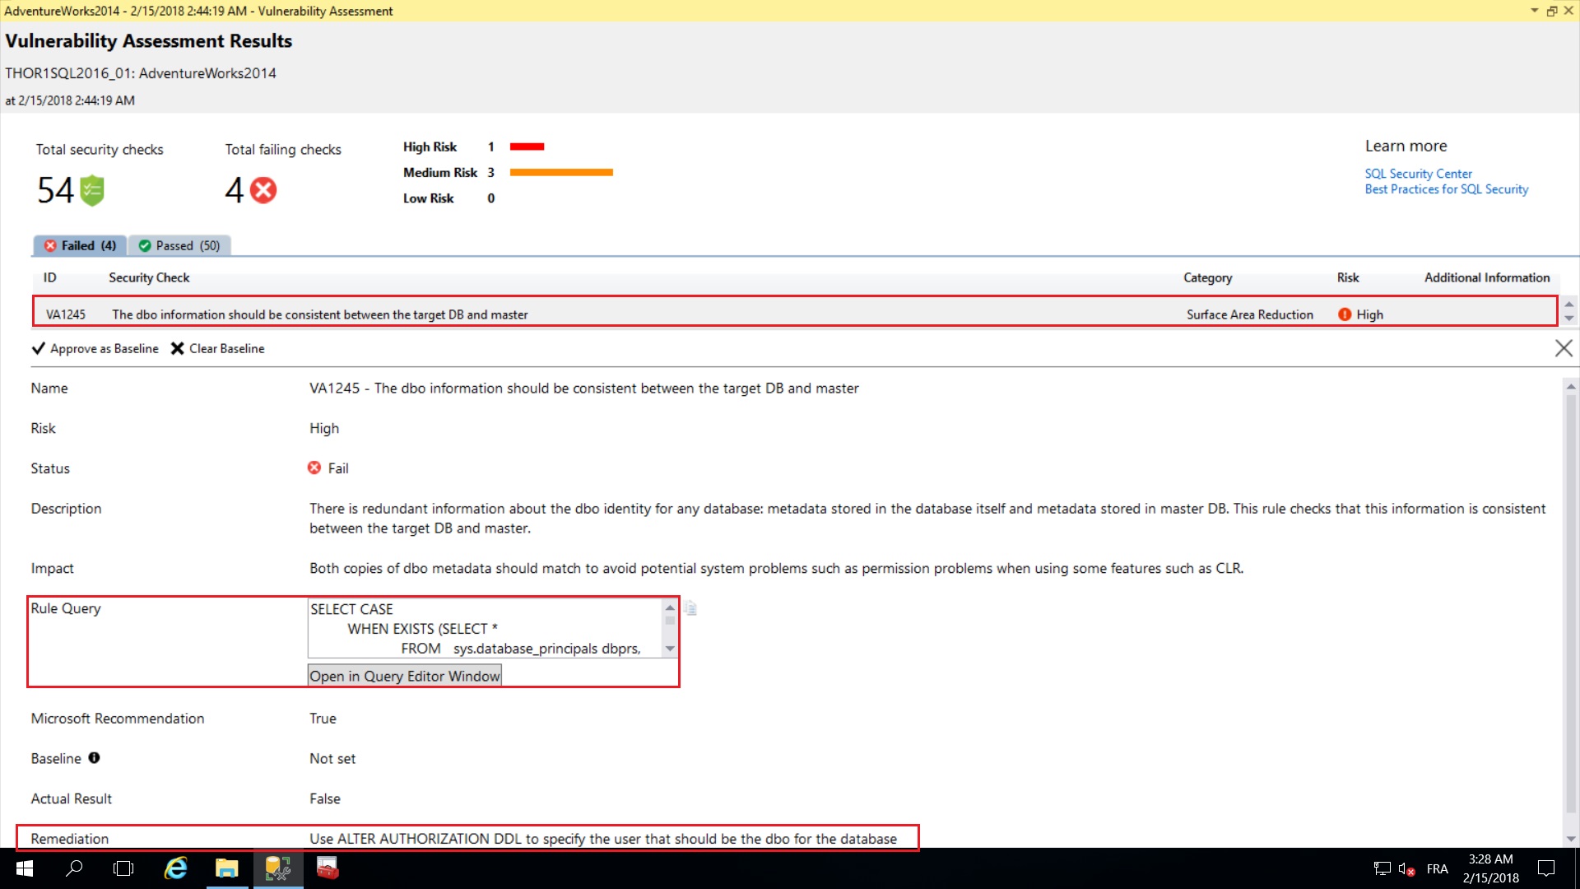Click Approve as Baseline
Image resolution: width=1580 pixels, height=889 pixels.
[x=95, y=348]
